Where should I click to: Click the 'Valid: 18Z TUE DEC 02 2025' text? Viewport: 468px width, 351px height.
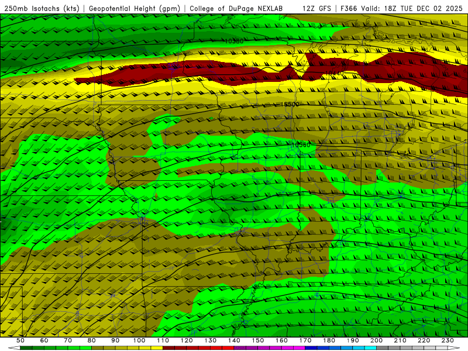(412, 8)
